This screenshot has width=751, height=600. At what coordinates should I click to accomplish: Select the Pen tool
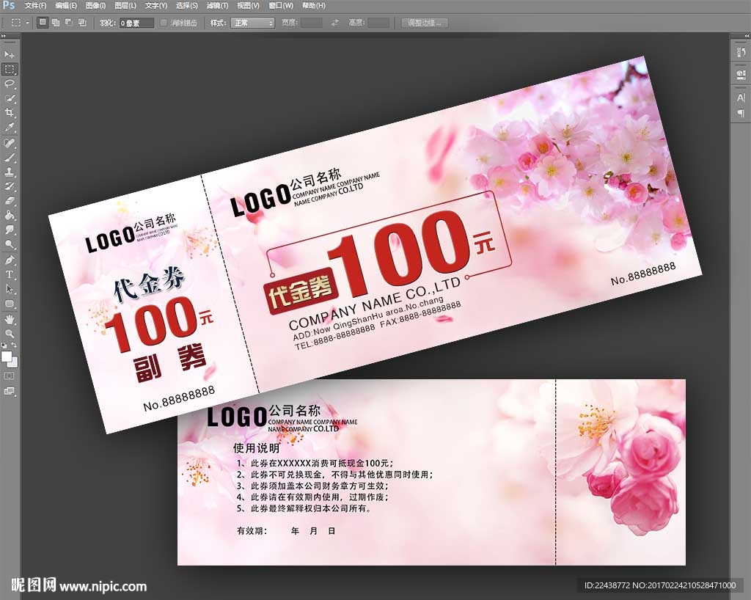(x=10, y=260)
